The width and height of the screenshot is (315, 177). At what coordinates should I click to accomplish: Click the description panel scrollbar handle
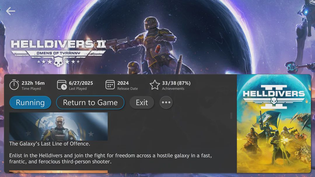[231, 115]
